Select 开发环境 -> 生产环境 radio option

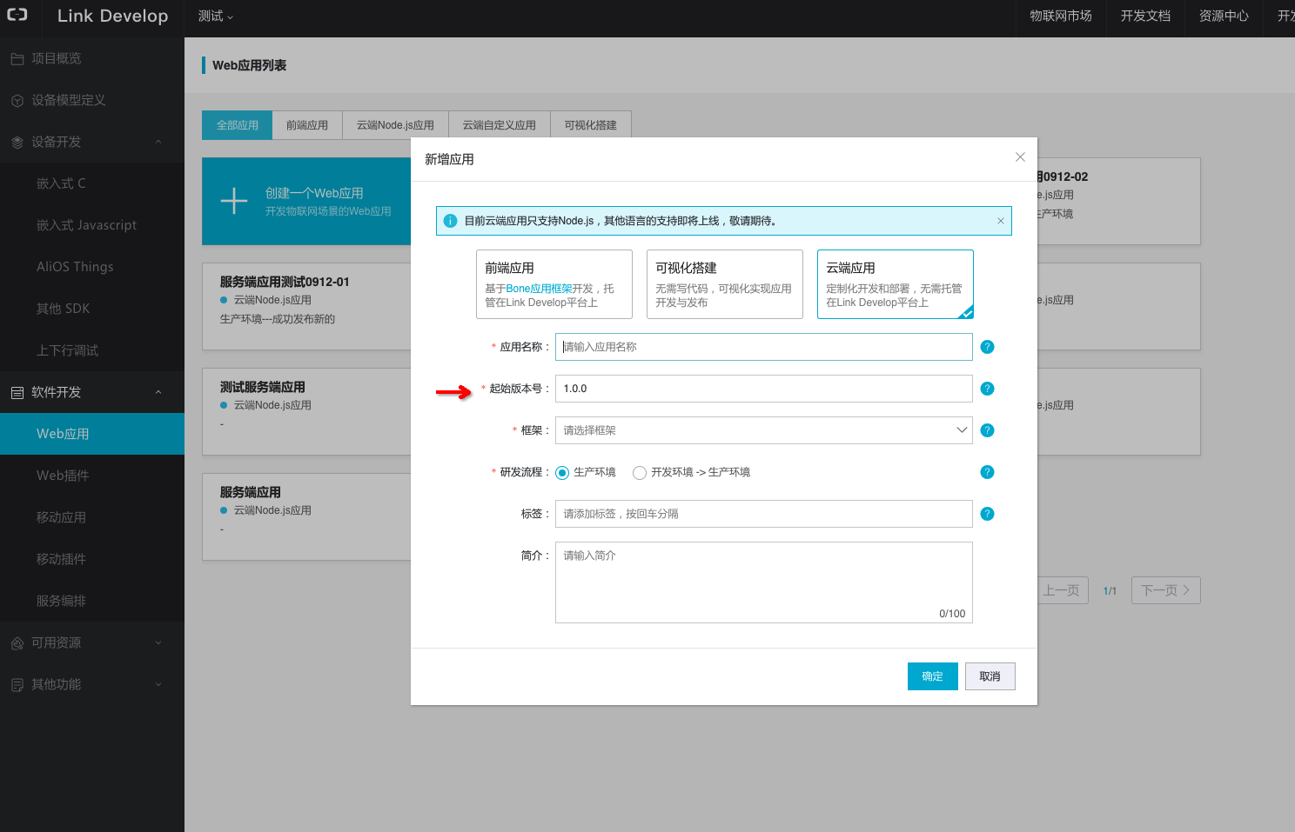pos(640,473)
